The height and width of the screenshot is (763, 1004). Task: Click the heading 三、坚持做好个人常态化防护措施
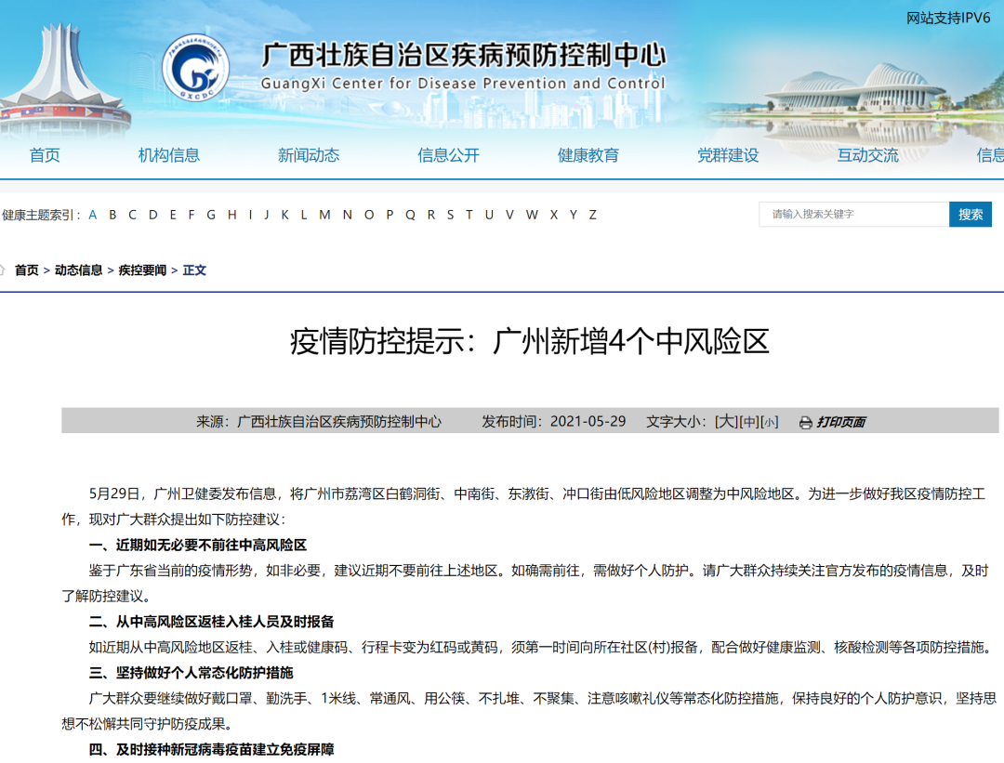pos(191,674)
